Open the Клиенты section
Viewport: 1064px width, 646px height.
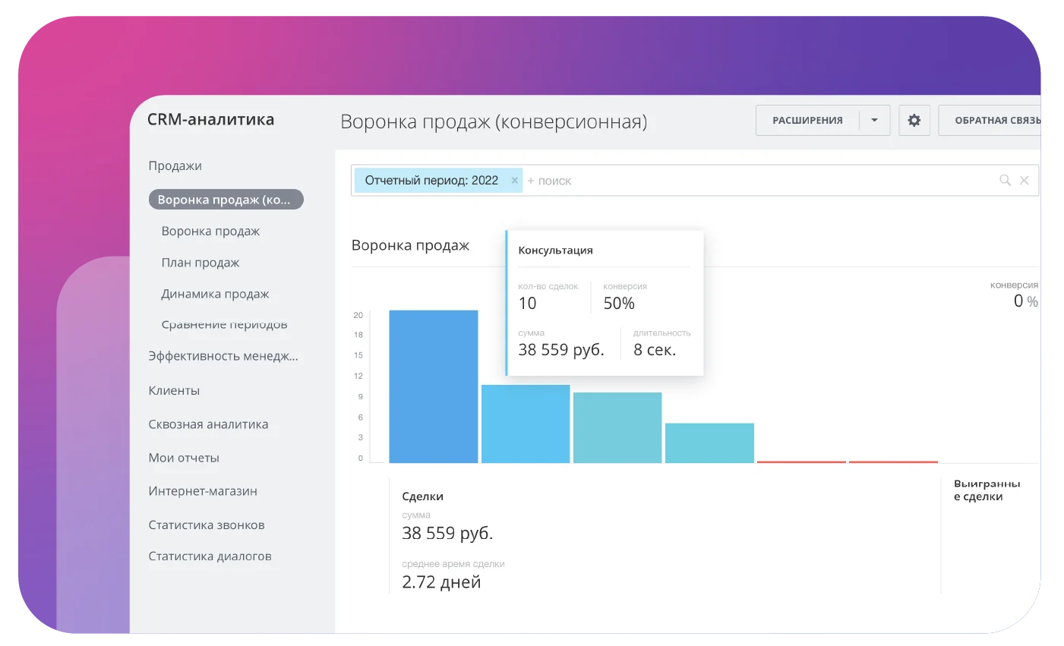coord(174,391)
